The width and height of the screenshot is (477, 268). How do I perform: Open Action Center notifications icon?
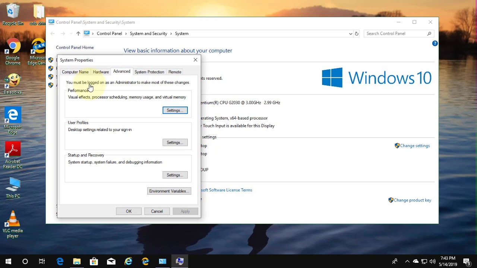467,261
